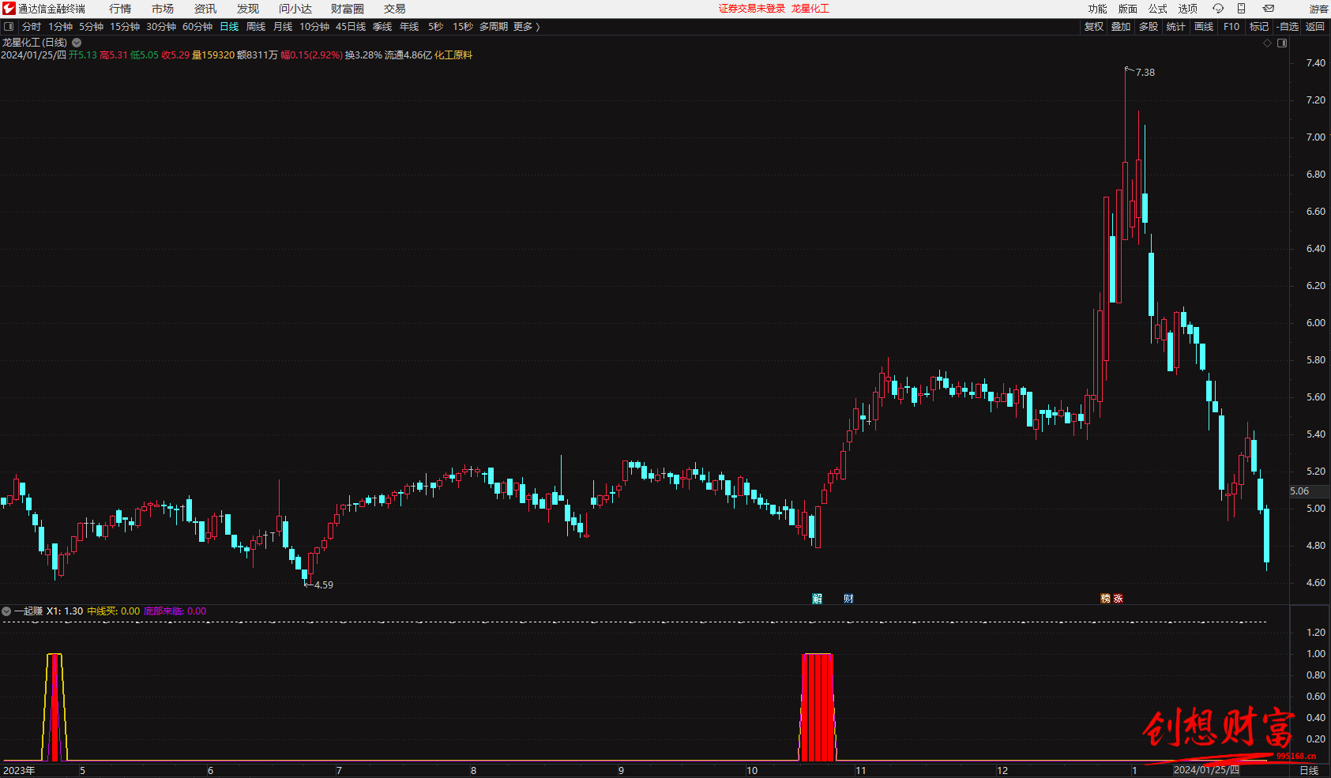Switch to the 周线 weekly period tab
Image resolution: width=1331 pixels, height=778 pixels.
click(x=256, y=27)
